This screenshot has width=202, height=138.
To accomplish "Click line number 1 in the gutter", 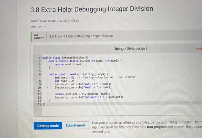I will coord(40,58).
